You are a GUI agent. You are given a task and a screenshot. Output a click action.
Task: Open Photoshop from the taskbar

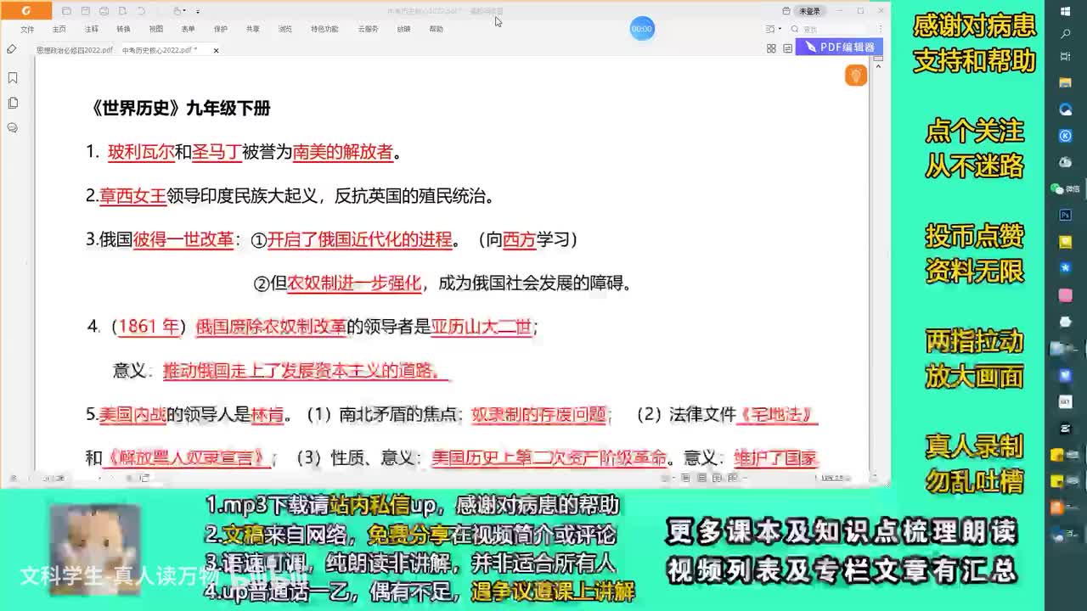tap(1066, 216)
